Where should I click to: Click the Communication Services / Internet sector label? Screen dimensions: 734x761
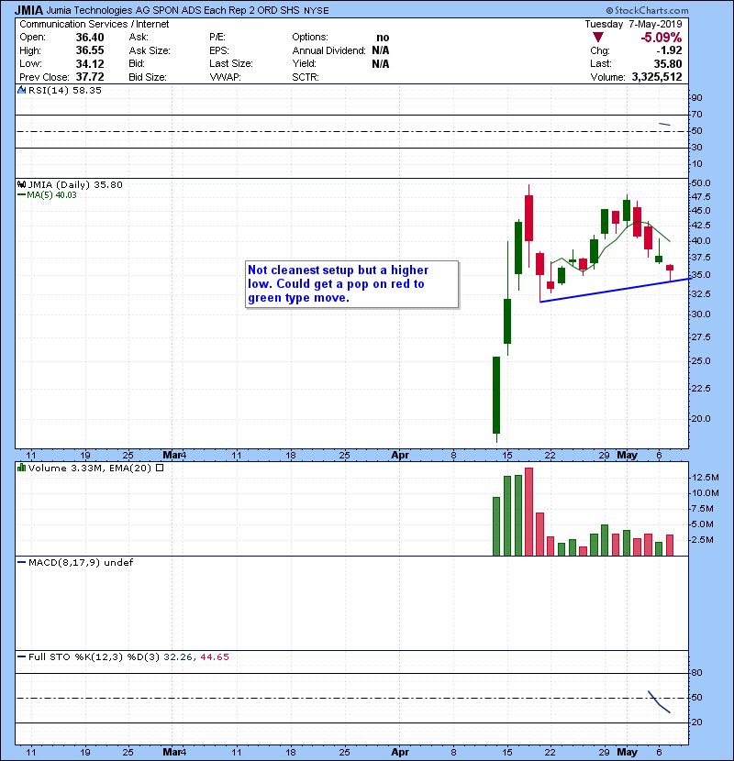tap(95, 24)
